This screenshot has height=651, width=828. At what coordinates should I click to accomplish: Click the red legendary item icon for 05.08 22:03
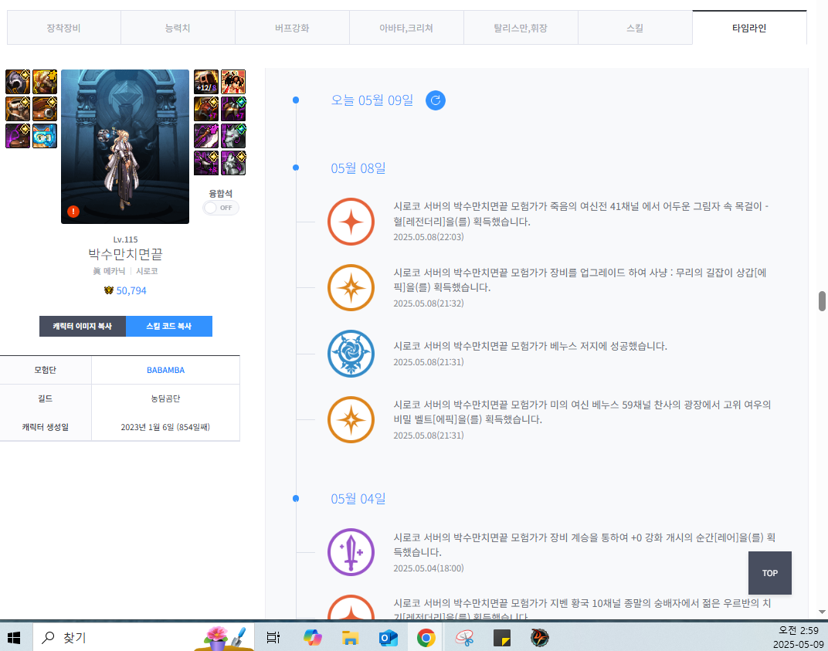351,222
